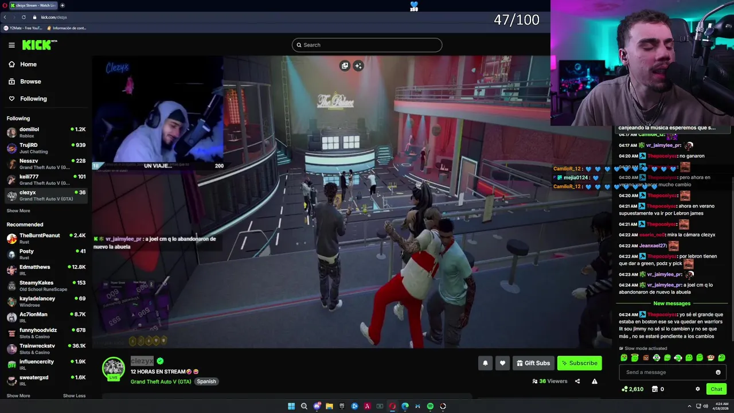
Task: Collapse Recommended list with Show Less
Action: (74, 396)
